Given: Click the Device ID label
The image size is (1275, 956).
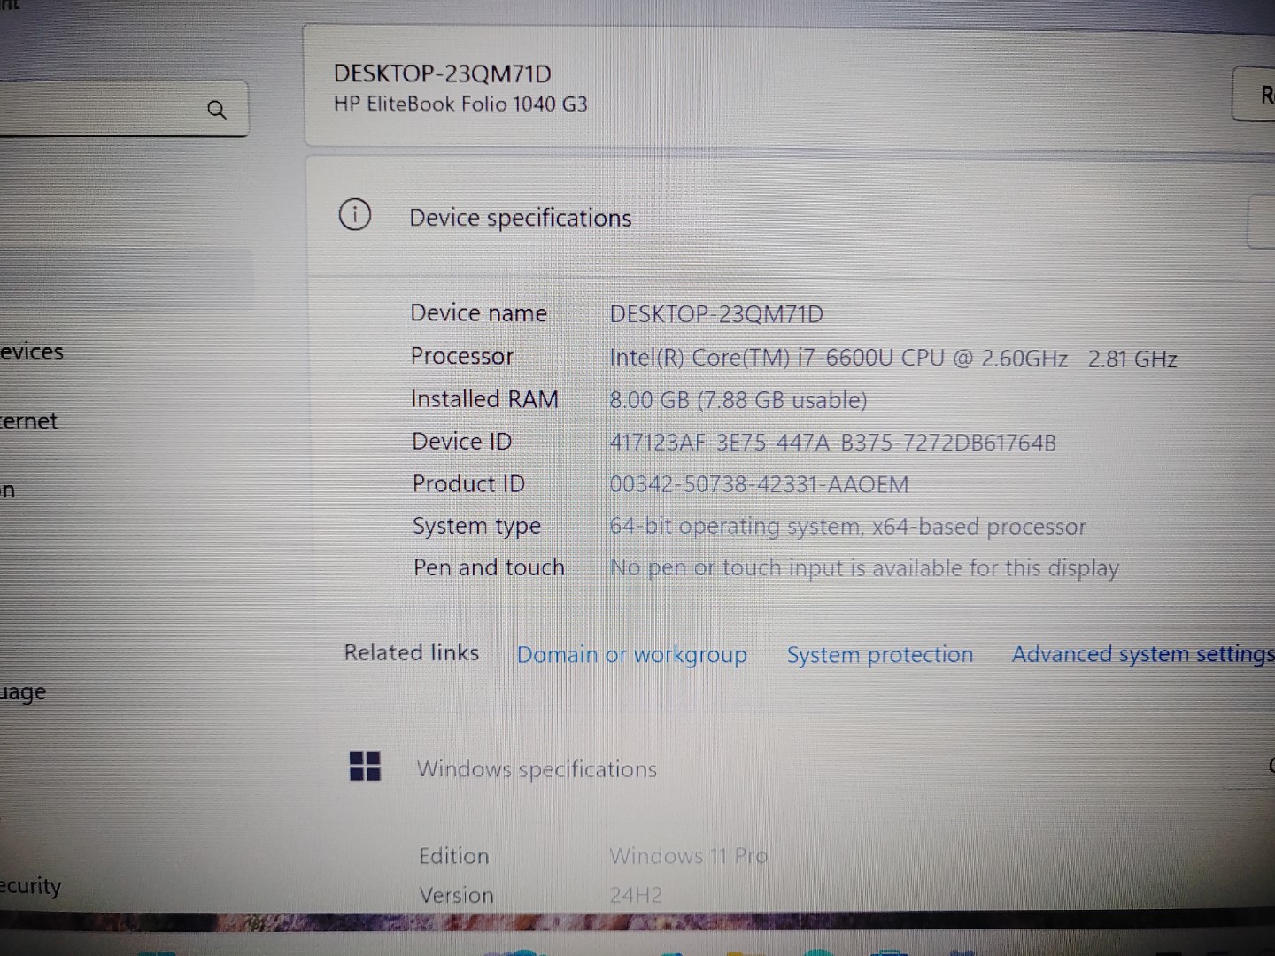Looking at the screenshot, I should [462, 441].
